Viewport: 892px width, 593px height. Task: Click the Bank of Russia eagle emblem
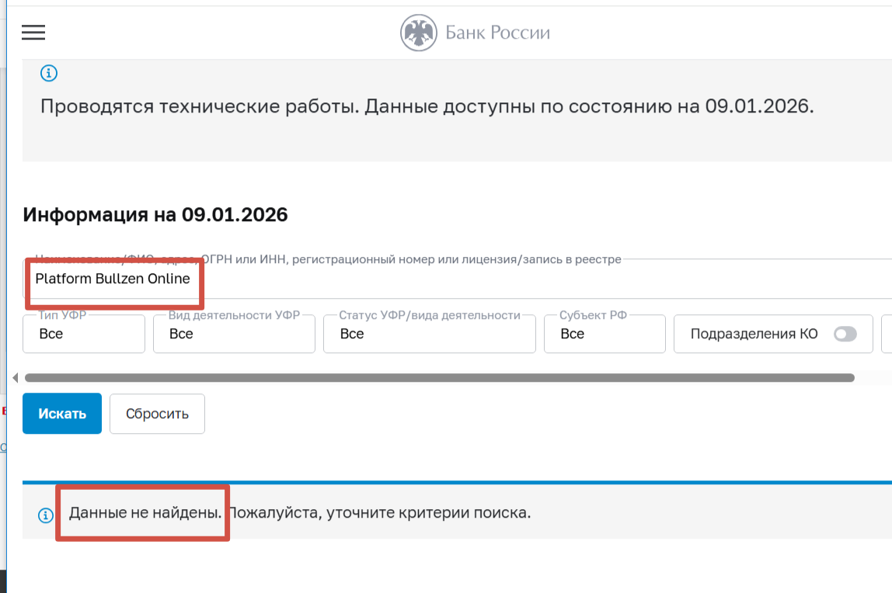pyautogui.click(x=419, y=33)
